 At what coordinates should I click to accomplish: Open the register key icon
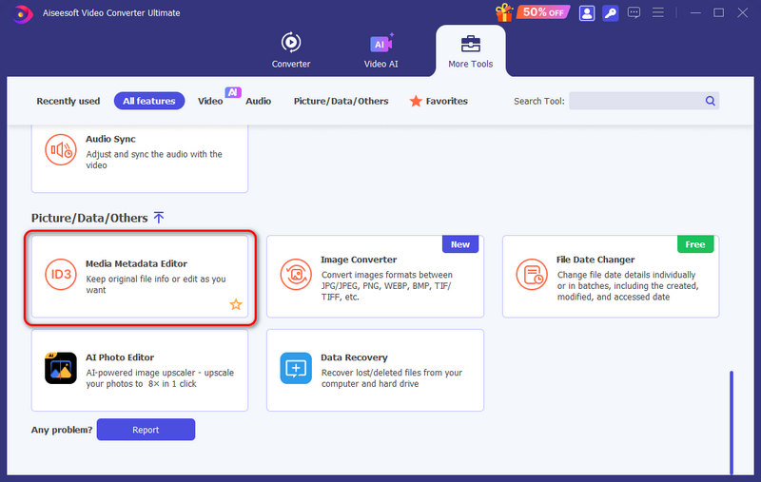point(610,13)
